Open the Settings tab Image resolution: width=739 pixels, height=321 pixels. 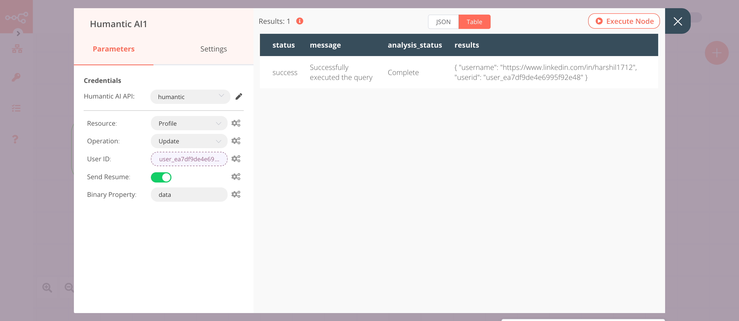point(213,48)
